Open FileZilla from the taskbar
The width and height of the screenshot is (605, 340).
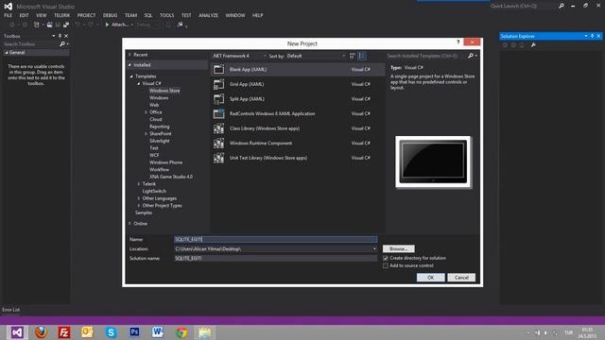(x=64, y=331)
